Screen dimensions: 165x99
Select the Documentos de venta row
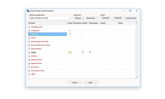coord(40,42)
